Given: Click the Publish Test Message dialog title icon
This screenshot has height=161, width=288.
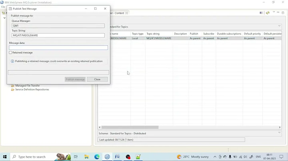Looking at the screenshot, I should pyautogui.click(x=10, y=9).
